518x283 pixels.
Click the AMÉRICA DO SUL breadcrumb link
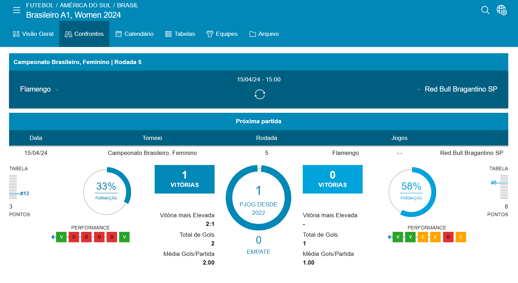click(85, 5)
